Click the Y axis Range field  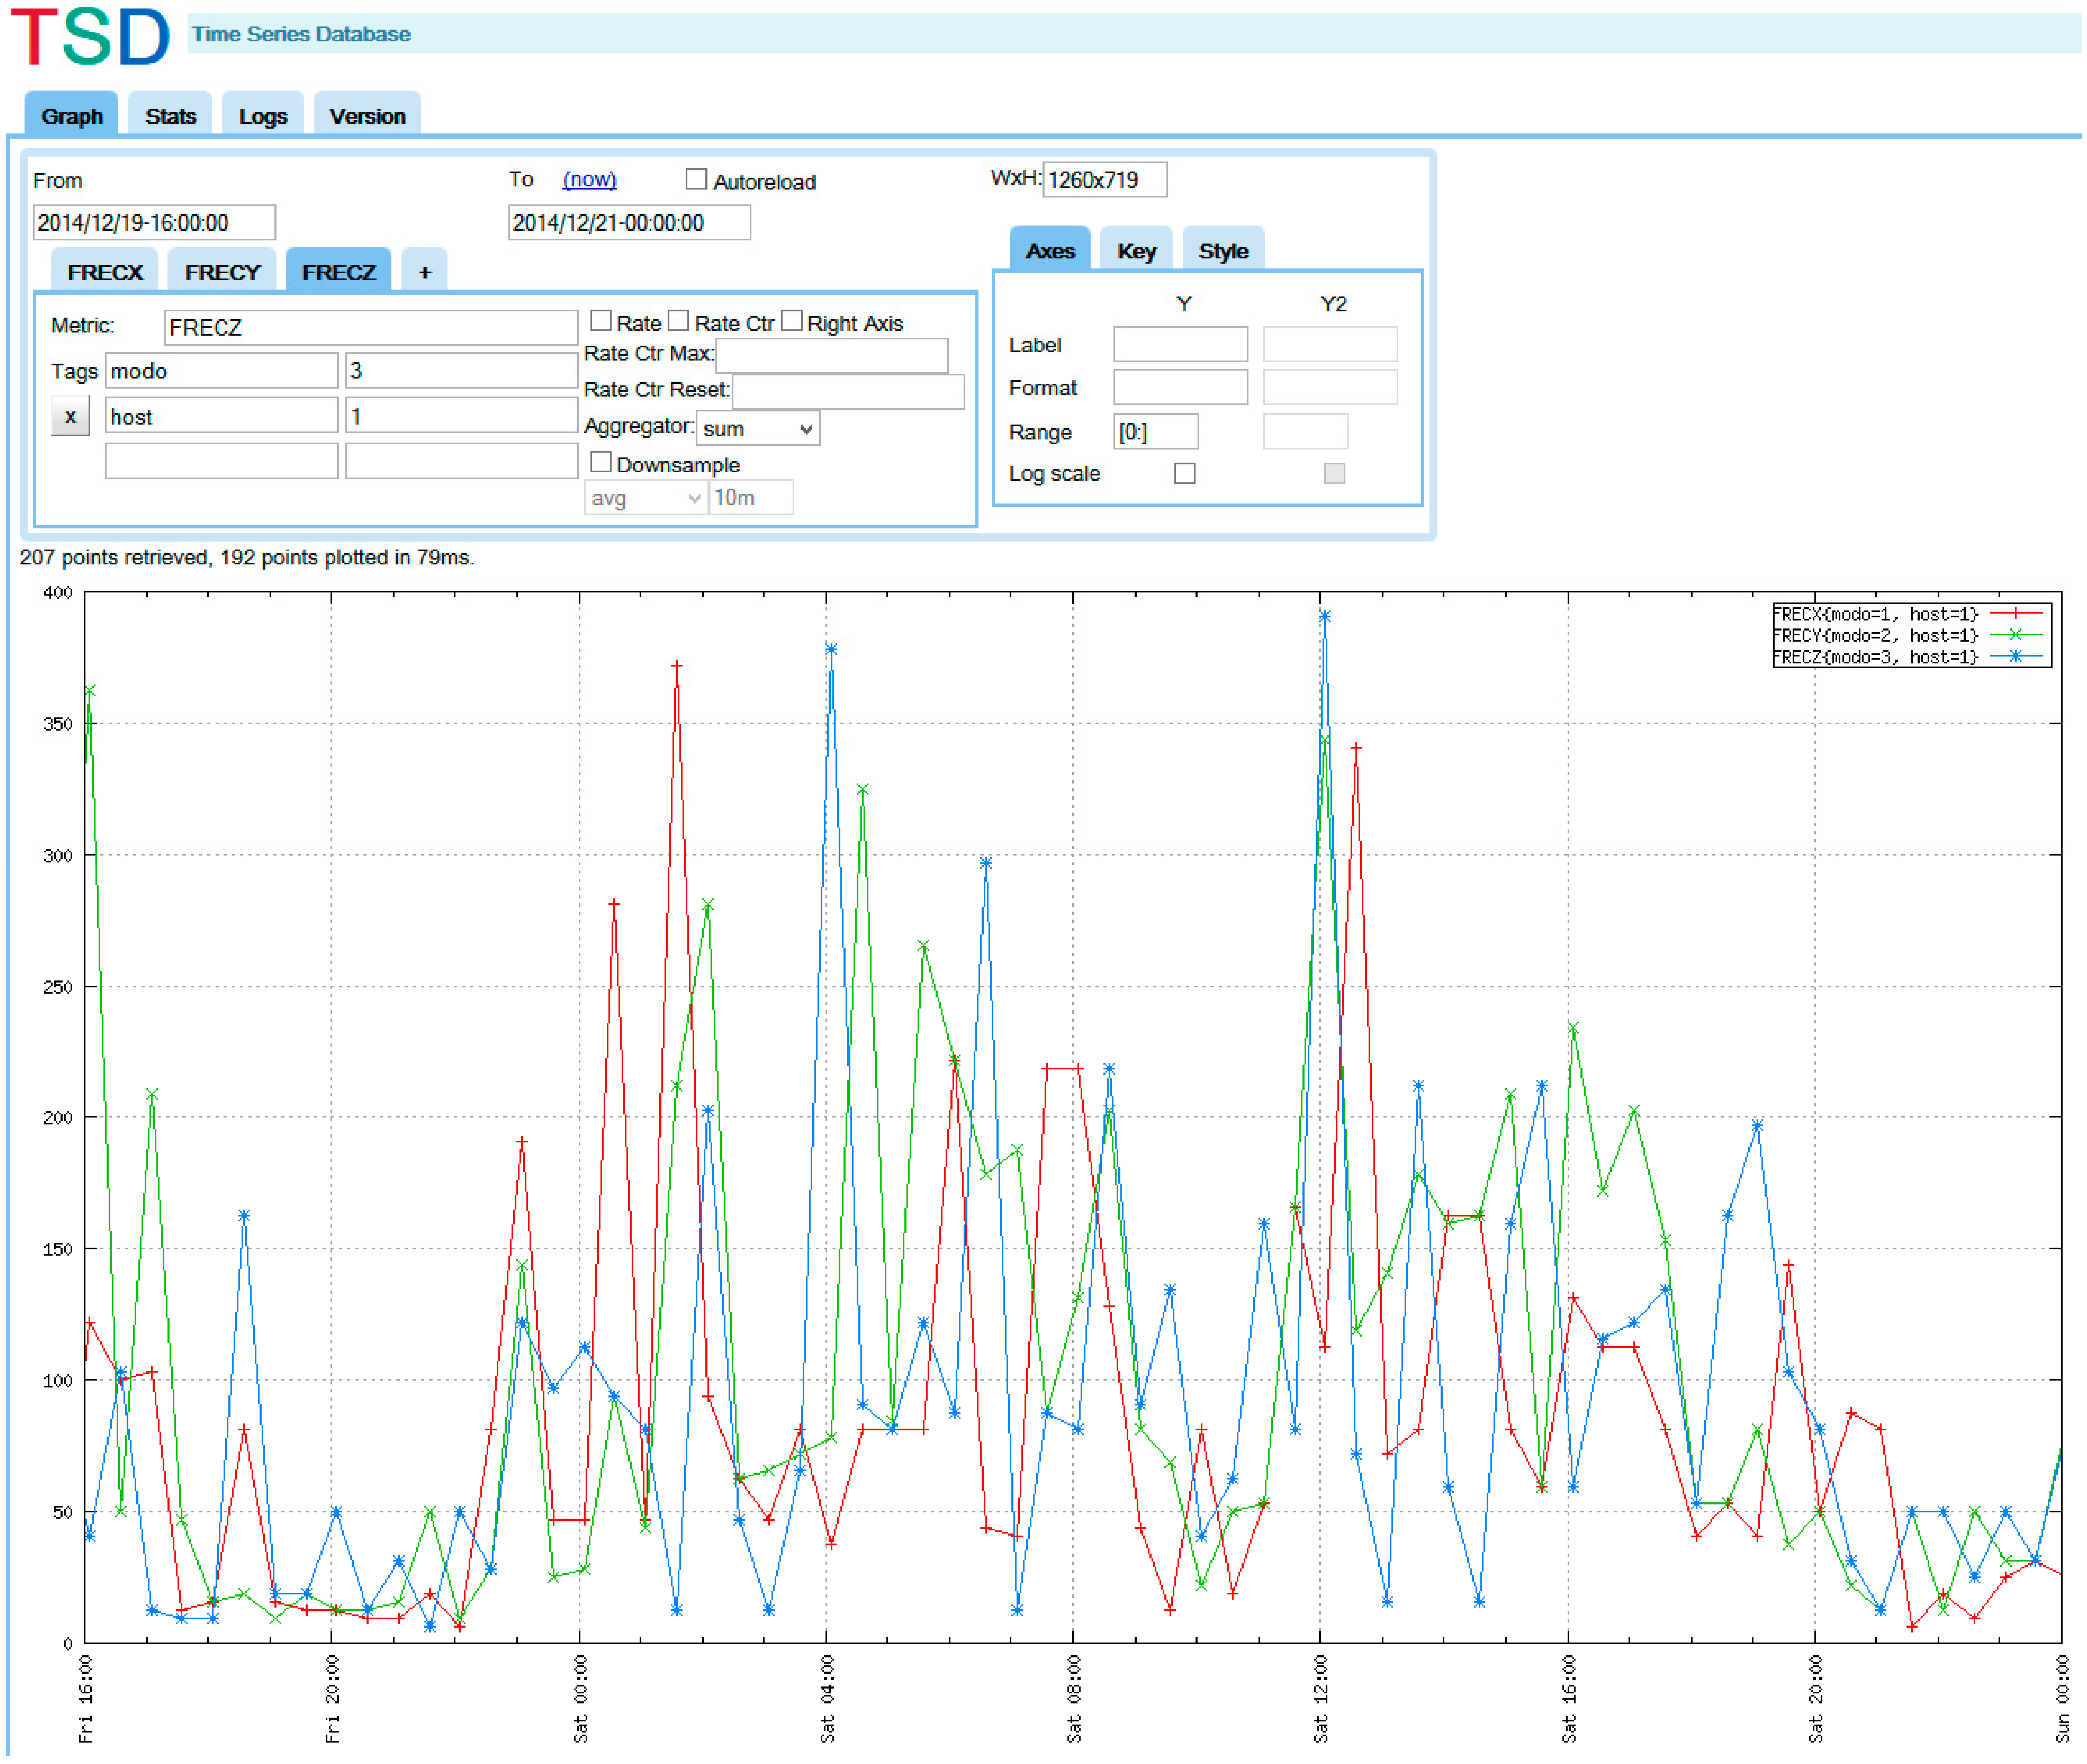tap(1155, 432)
